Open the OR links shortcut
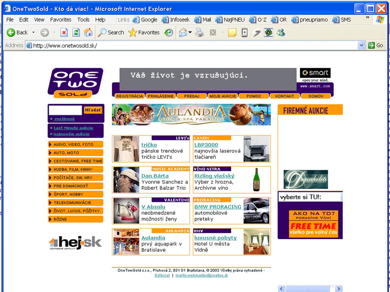This screenshot has height=292, width=390. [279, 20]
